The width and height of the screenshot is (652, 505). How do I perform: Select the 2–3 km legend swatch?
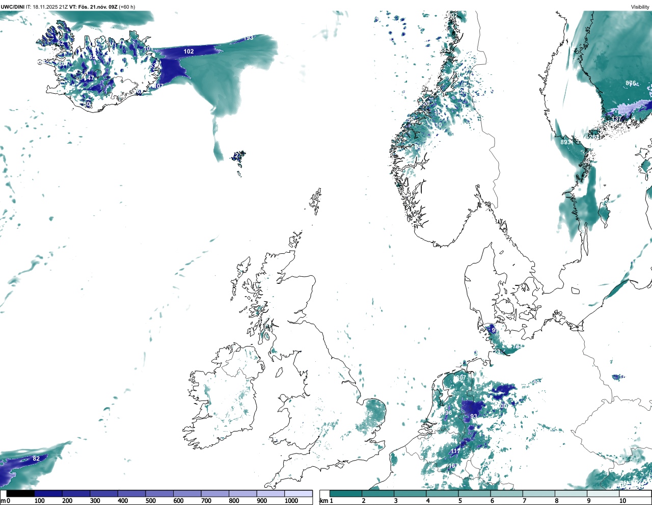tap(378, 493)
